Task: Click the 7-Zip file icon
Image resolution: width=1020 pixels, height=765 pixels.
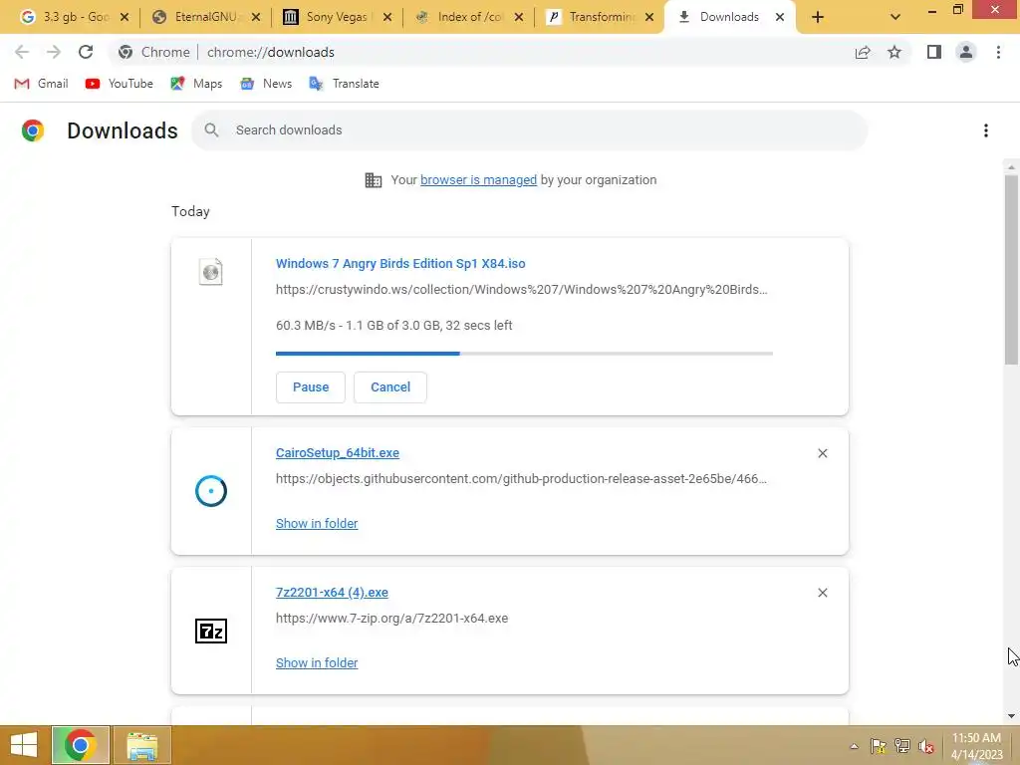Action: coord(211,631)
